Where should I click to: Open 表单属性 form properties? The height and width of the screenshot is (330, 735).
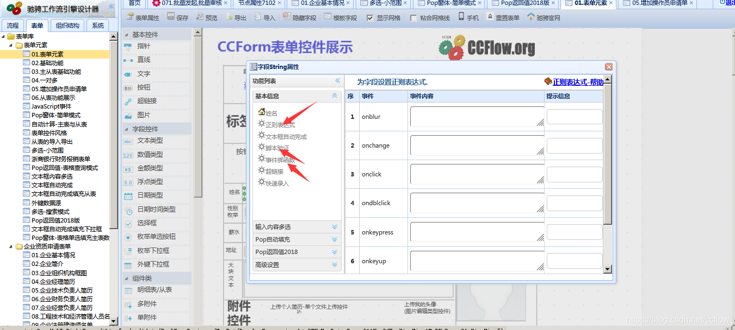(143, 18)
